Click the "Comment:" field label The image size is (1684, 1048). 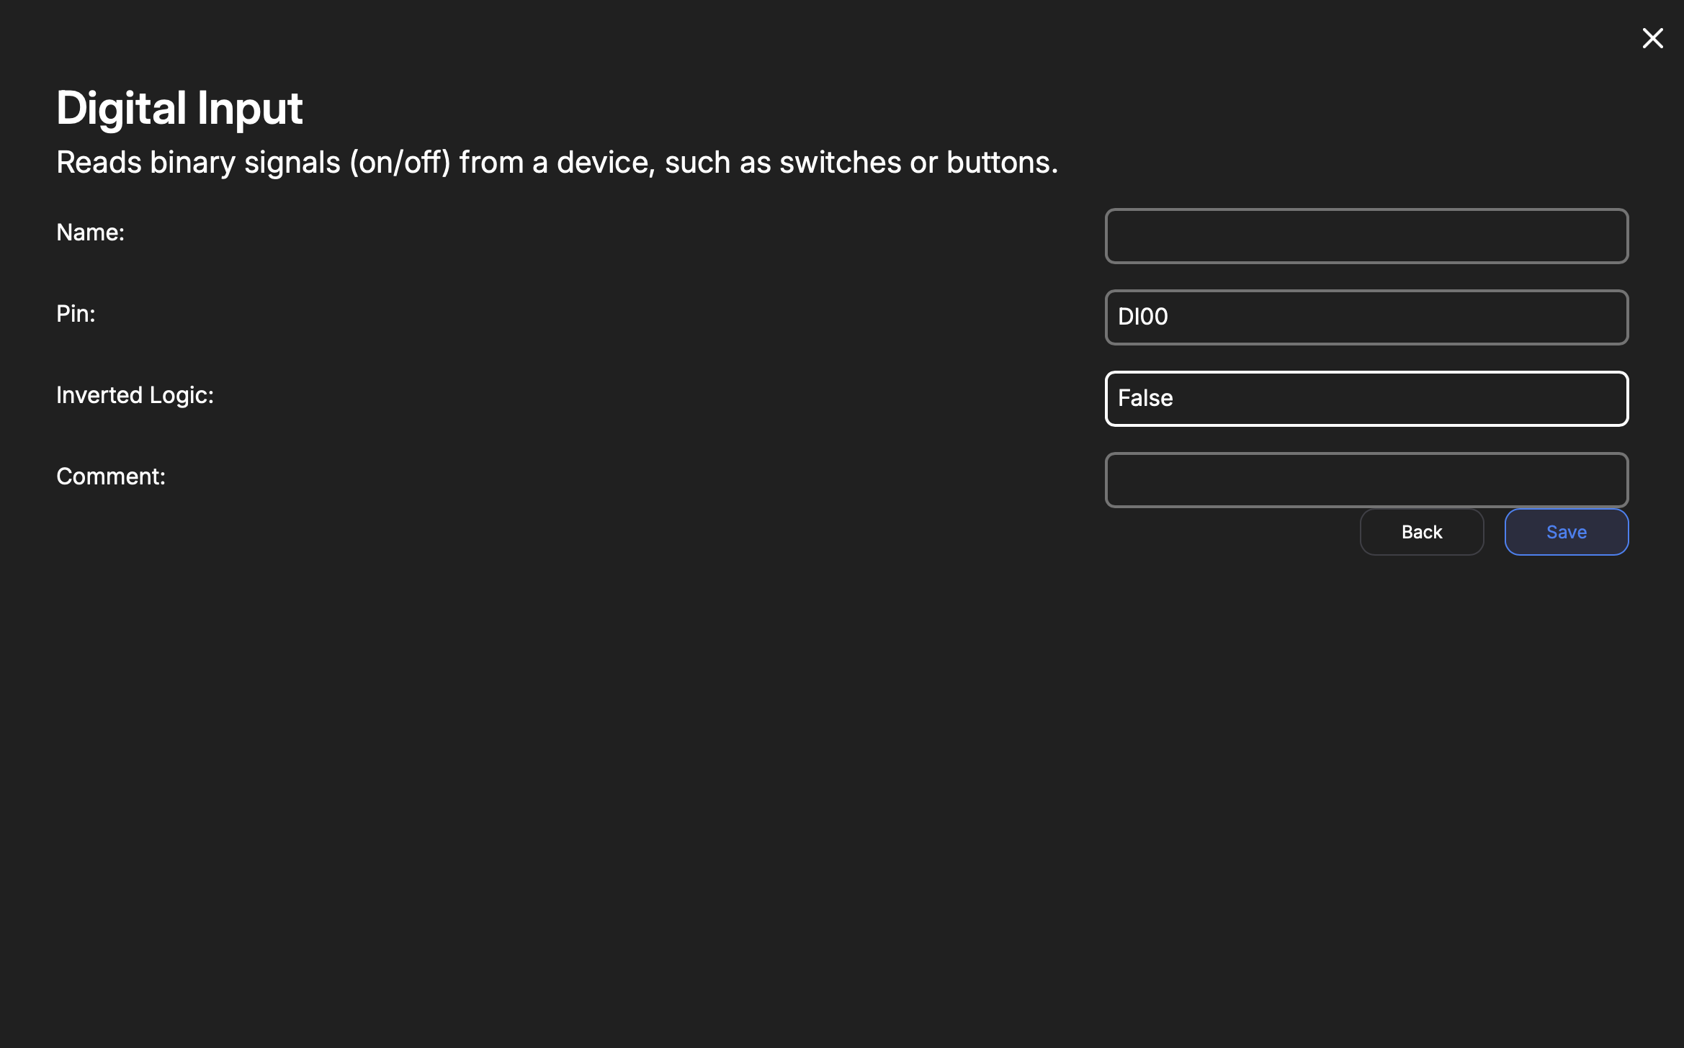111,476
